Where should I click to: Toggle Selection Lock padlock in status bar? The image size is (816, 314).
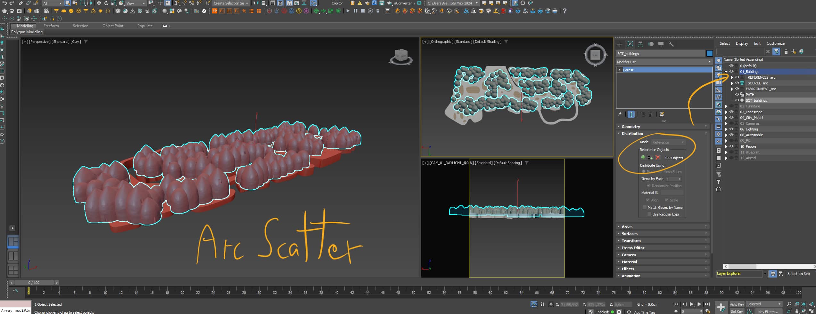coord(542,304)
